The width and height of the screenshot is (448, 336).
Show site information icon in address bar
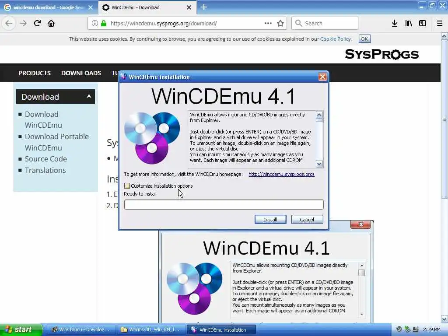click(x=95, y=24)
